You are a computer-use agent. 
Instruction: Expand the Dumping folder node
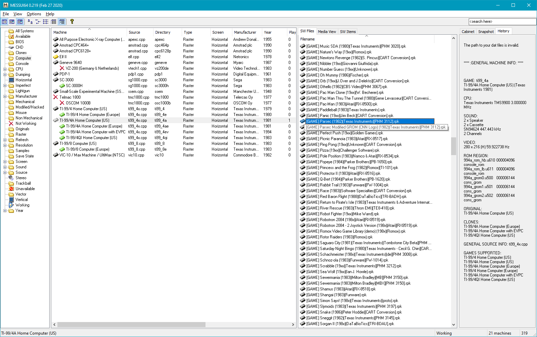(5, 74)
